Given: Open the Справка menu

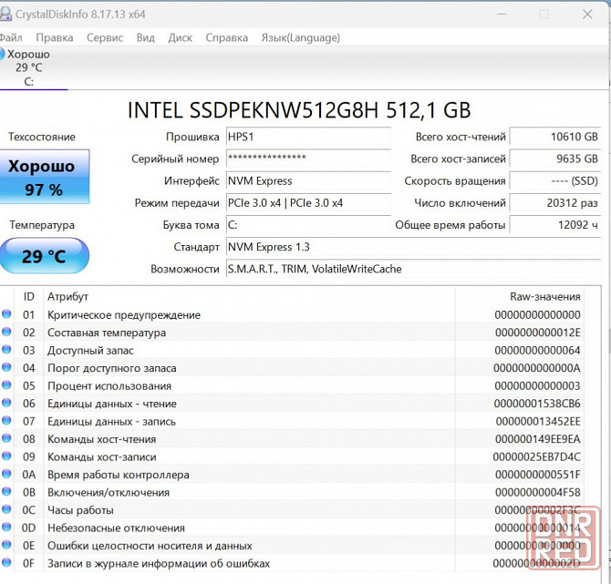Looking at the screenshot, I should tap(227, 37).
